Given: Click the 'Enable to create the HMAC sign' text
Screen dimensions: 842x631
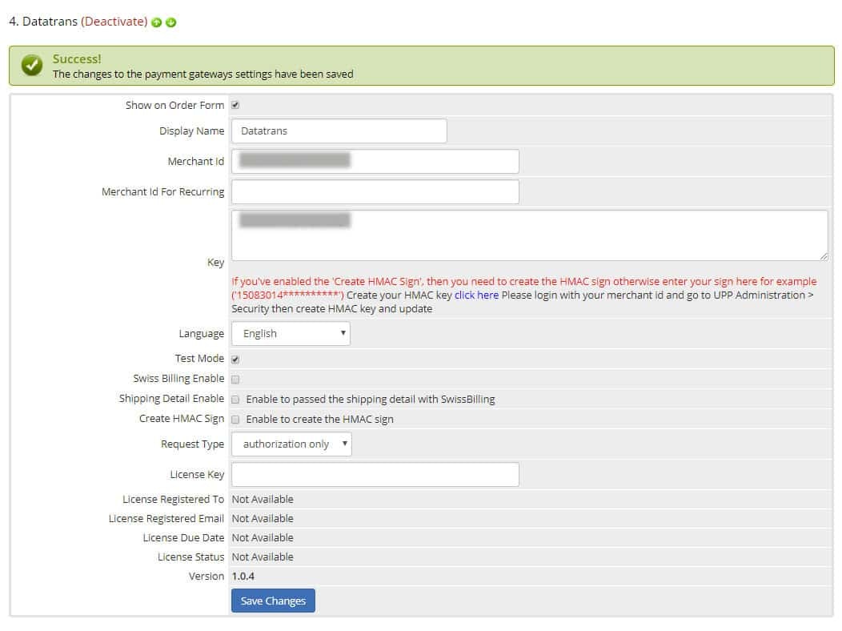Looking at the screenshot, I should click(319, 420).
